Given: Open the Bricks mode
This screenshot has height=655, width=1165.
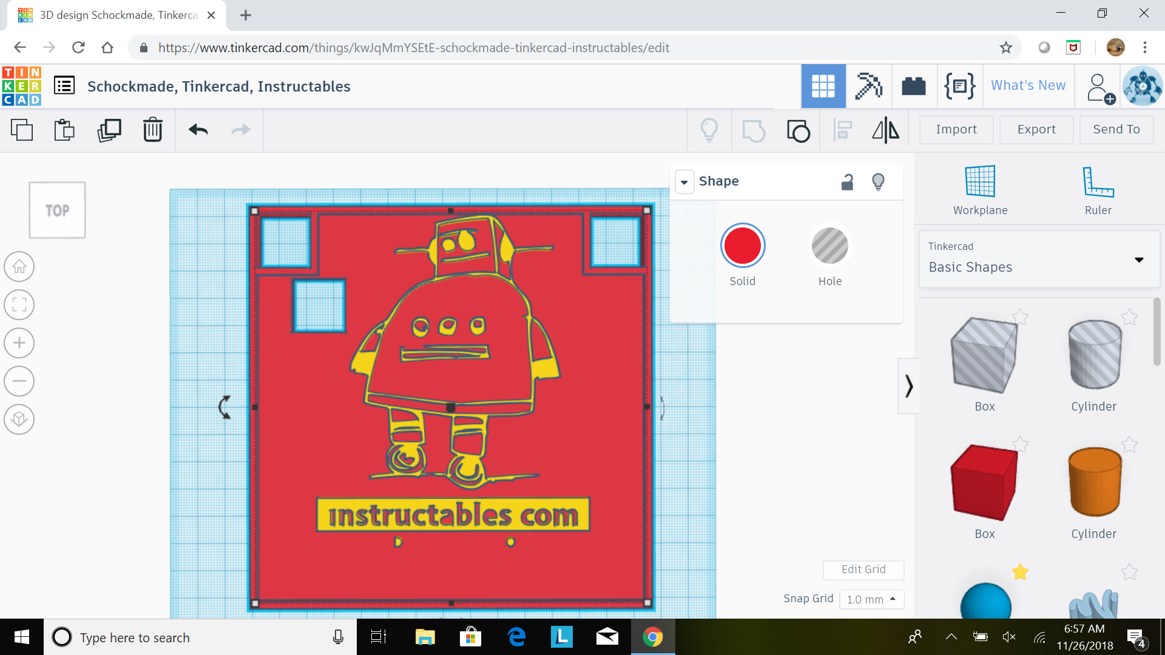Looking at the screenshot, I should (x=914, y=86).
